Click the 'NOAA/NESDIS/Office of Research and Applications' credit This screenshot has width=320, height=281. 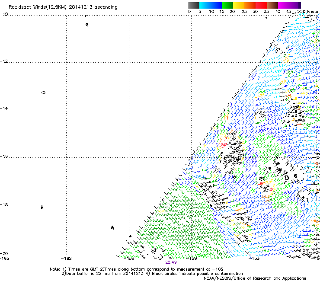point(255,278)
